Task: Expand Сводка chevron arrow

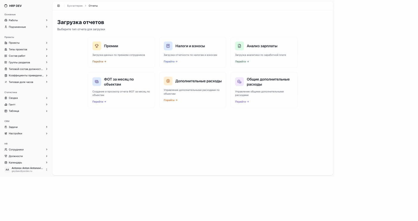Action: point(47,98)
